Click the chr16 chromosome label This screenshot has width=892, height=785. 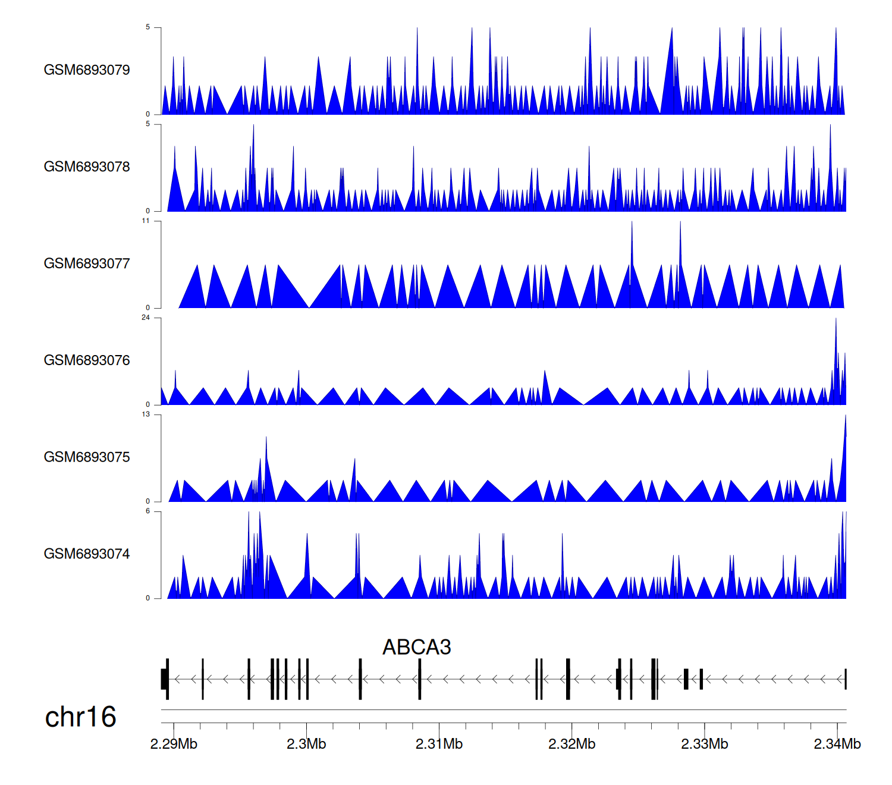click(80, 717)
